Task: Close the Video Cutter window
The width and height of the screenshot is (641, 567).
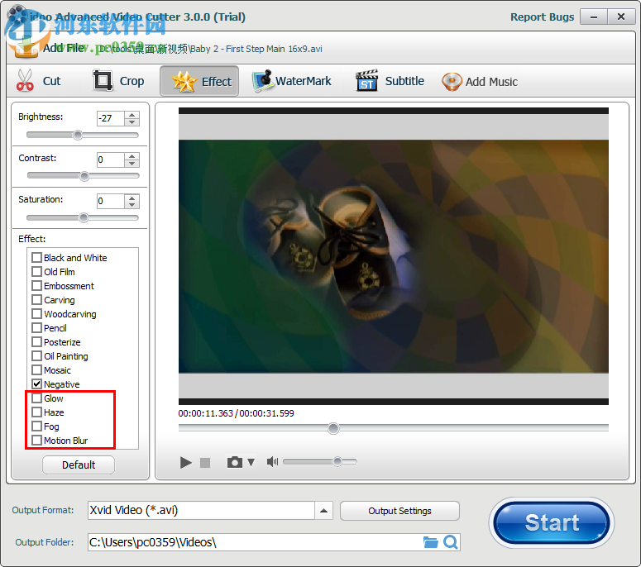Action: point(621,17)
